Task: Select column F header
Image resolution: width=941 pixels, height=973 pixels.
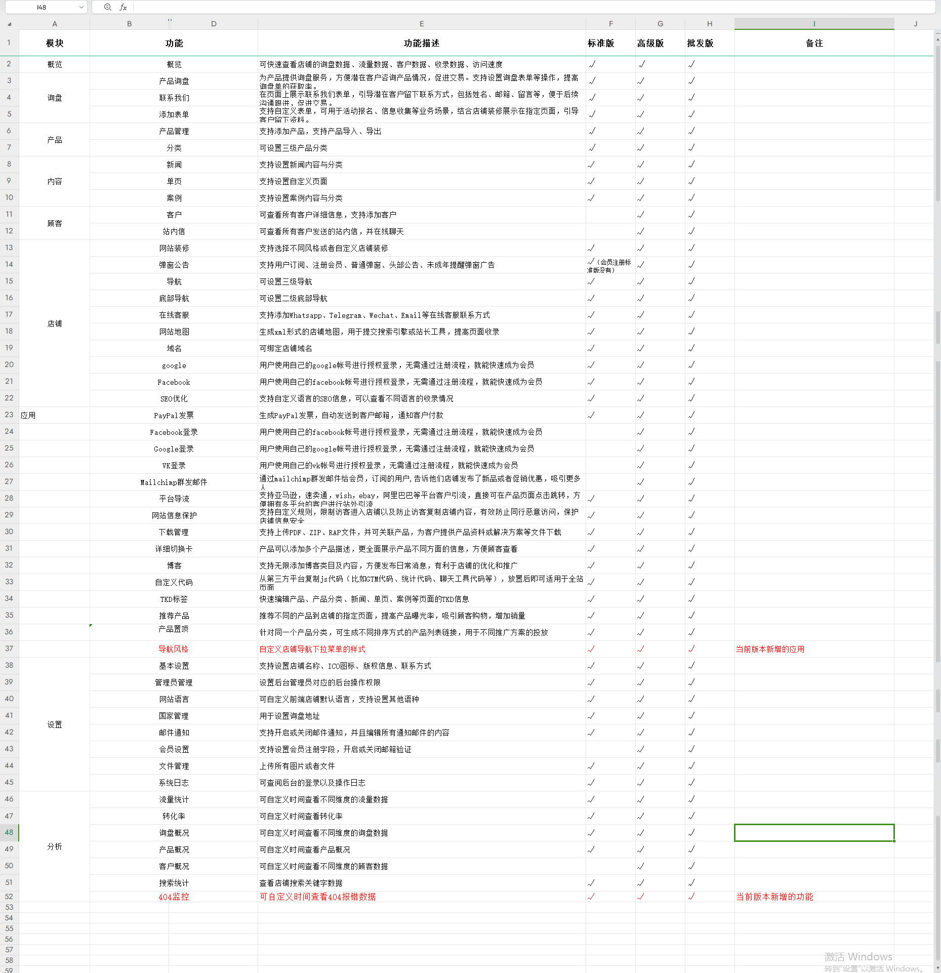Action: [610, 24]
